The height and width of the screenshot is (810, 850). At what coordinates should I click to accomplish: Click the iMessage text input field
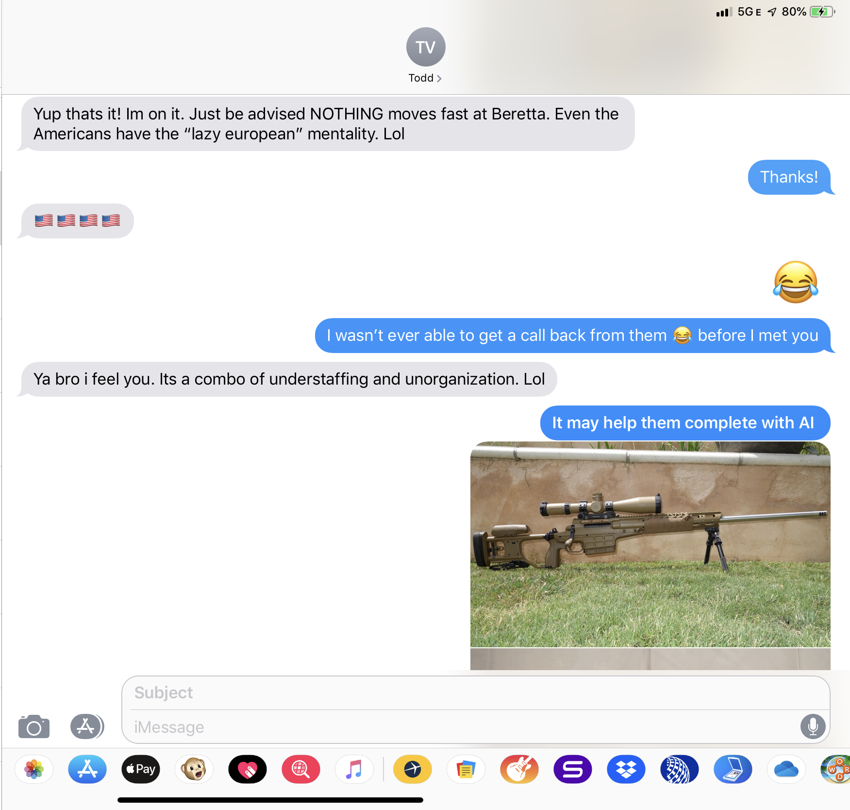[x=464, y=727]
